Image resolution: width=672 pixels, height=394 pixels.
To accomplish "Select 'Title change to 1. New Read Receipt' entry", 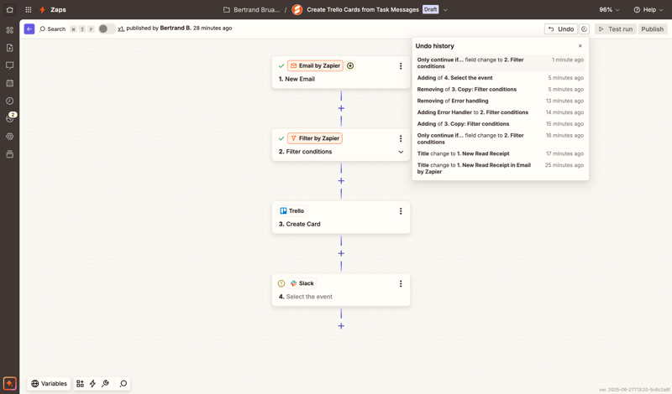I will click(500, 153).
